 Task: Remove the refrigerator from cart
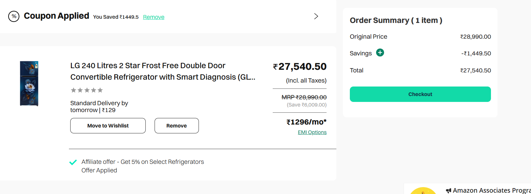177,126
